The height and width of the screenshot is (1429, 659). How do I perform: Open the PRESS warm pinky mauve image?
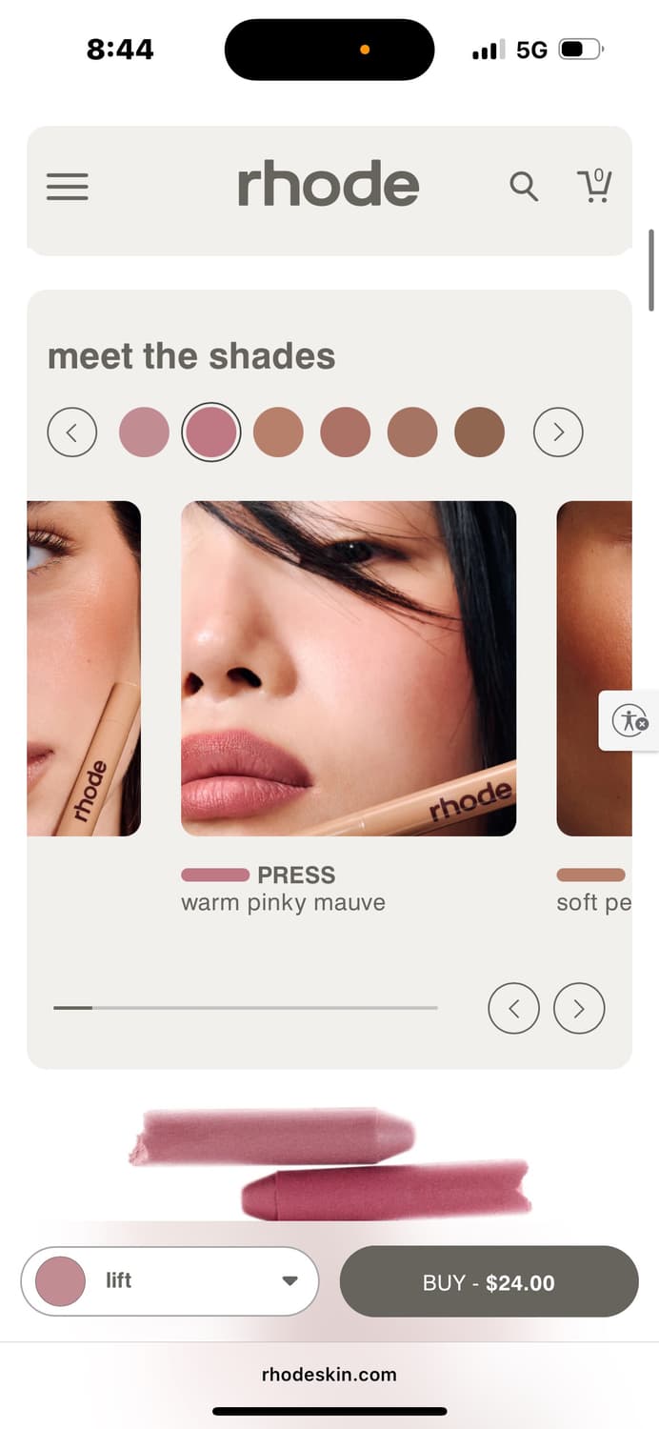point(349,668)
